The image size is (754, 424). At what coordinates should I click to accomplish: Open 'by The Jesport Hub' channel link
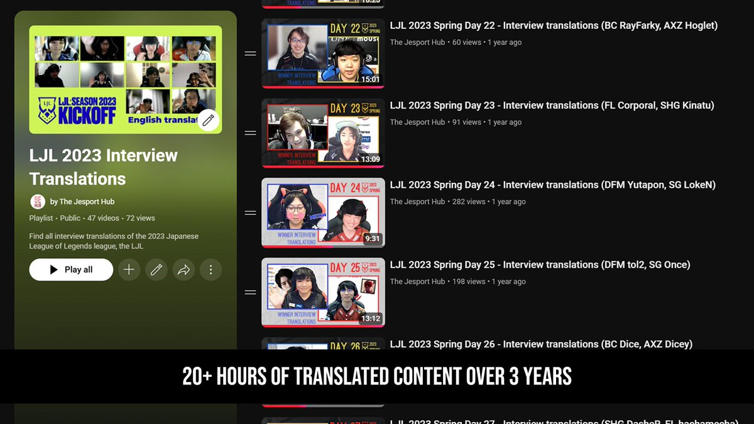[82, 202]
